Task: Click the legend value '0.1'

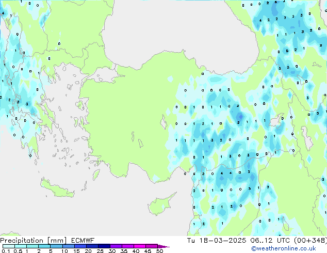Action: (x=6, y=251)
